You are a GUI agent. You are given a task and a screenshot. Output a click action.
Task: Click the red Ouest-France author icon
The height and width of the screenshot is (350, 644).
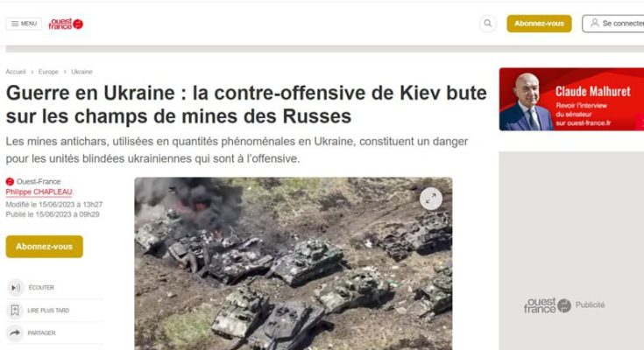10,181
